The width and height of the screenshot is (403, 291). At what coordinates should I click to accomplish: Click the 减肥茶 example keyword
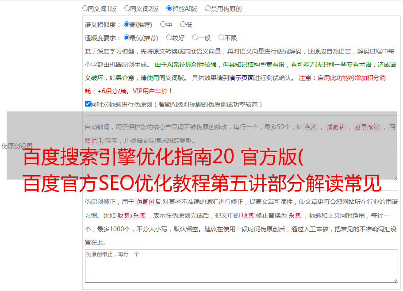pyautogui.click(x=335, y=127)
